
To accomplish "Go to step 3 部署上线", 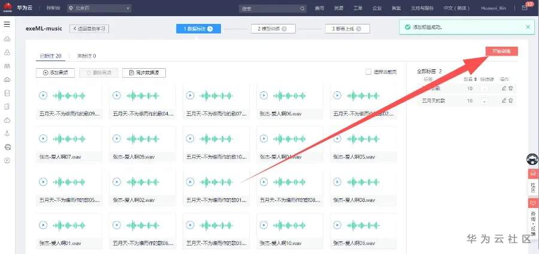I will pos(347,29).
